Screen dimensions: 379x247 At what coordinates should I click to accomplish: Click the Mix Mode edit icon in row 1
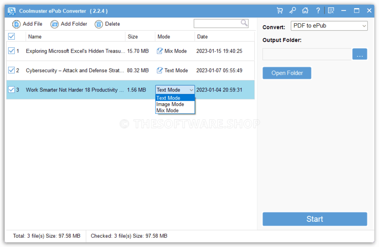160,51
